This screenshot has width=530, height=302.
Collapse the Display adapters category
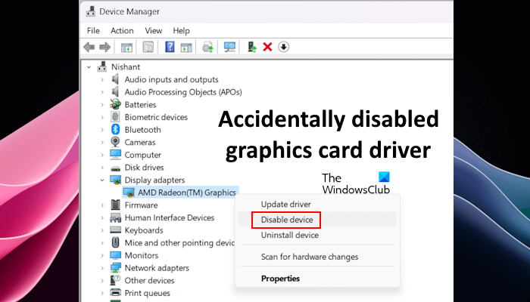point(102,180)
